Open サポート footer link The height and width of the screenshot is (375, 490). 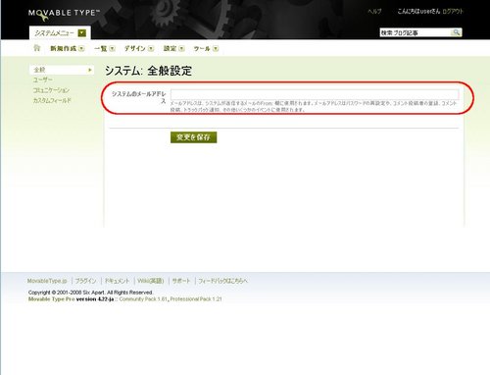coord(181,281)
